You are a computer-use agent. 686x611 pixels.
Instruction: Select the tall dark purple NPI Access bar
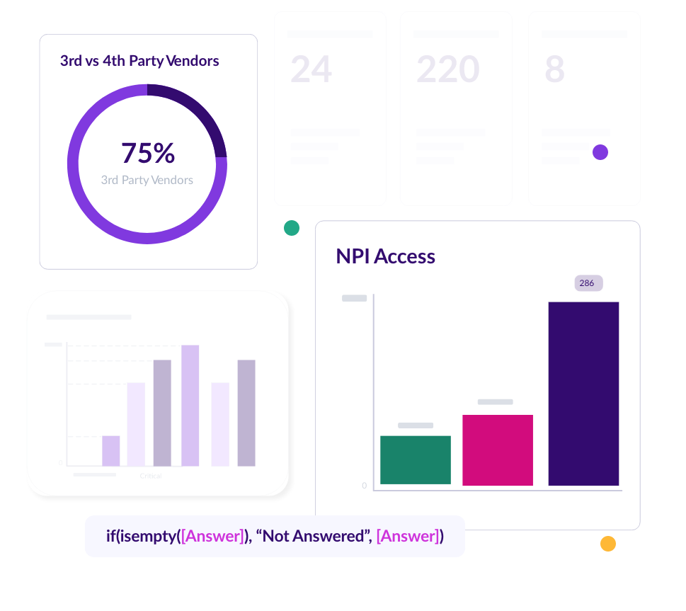[x=583, y=394]
